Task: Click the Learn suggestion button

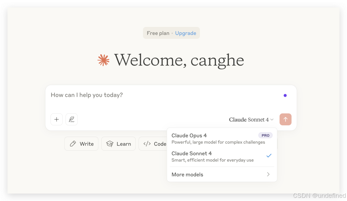Action: 118,144
